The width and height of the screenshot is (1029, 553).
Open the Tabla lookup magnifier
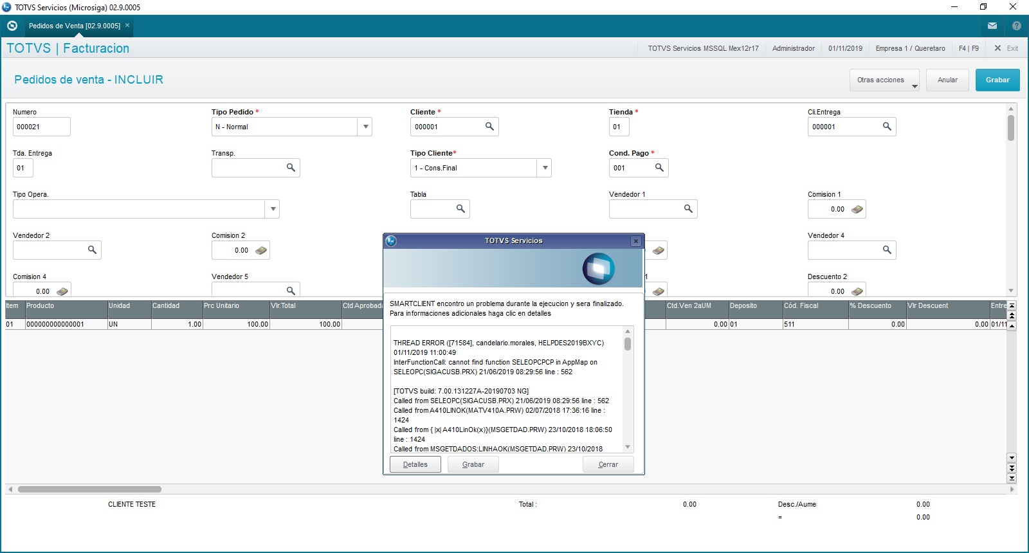click(460, 209)
